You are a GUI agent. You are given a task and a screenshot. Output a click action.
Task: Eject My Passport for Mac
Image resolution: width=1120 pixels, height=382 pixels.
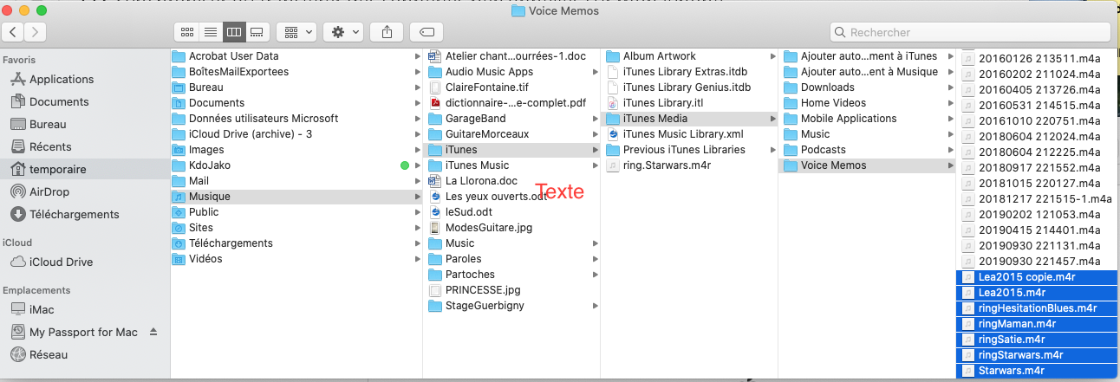(x=153, y=332)
